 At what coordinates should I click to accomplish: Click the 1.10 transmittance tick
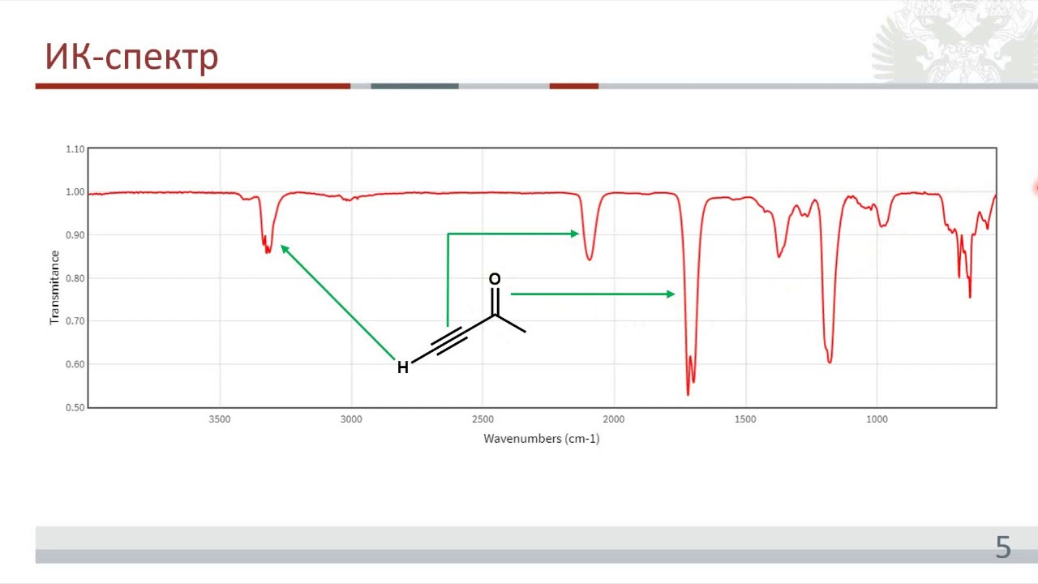tap(75, 149)
